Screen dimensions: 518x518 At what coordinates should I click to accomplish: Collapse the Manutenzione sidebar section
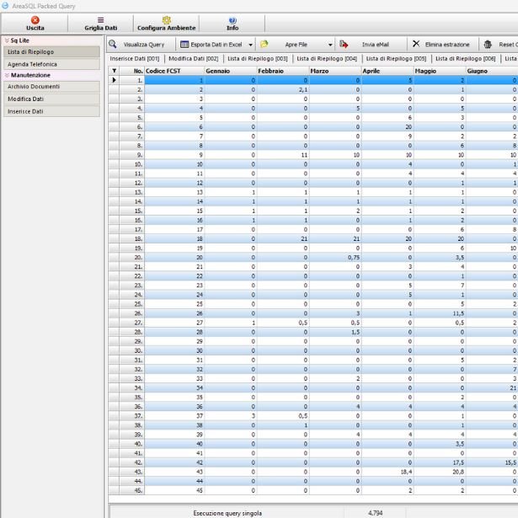tap(8, 75)
